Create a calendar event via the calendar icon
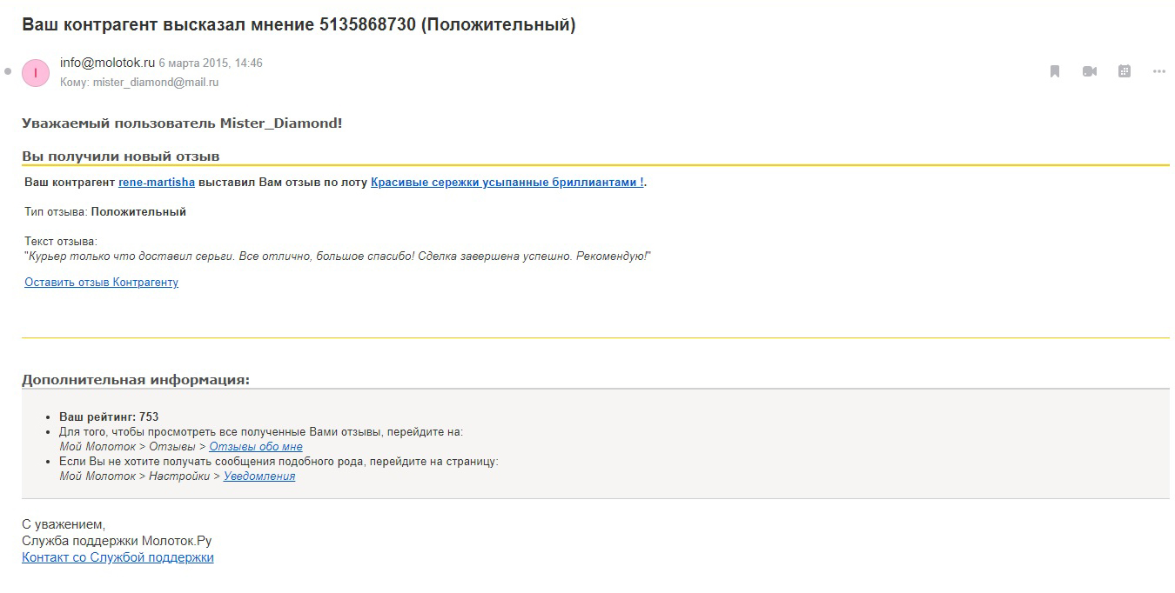Image resolution: width=1175 pixels, height=593 pixels. pos(1125,71)
